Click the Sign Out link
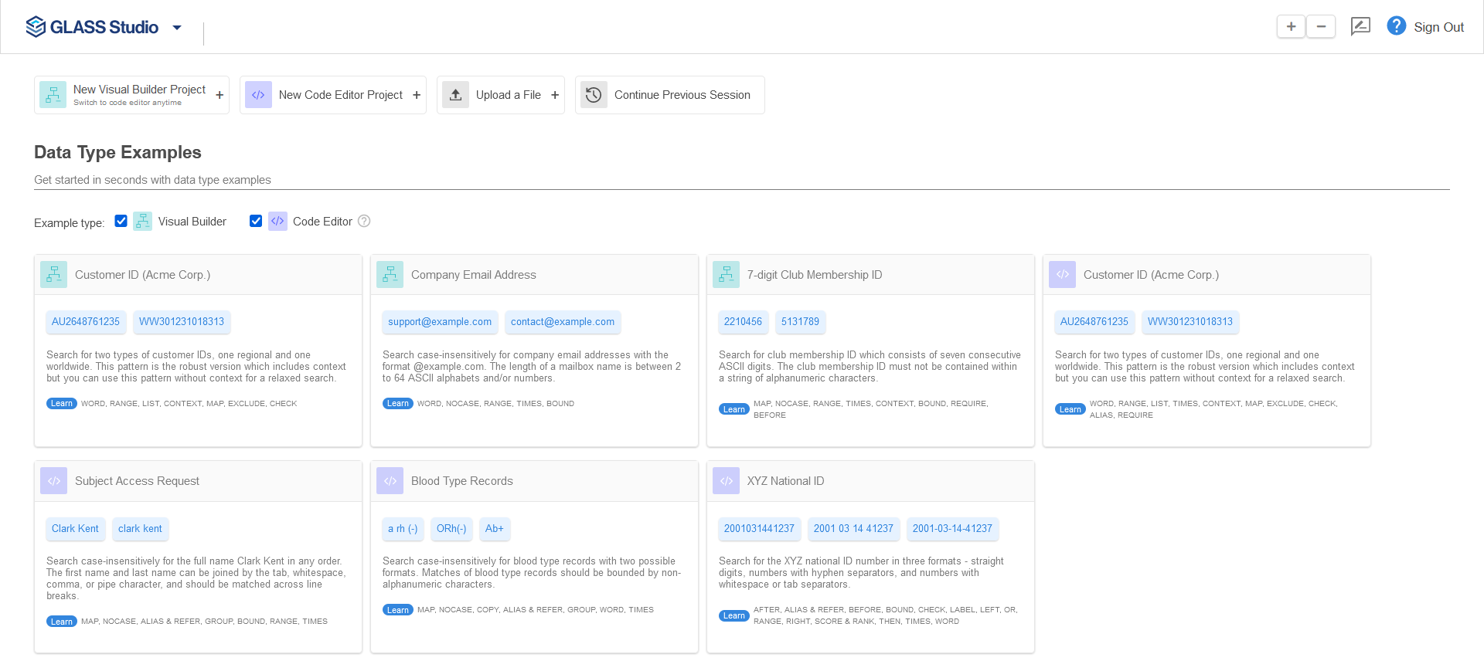The height and width of the screenshot is (671, 1484). [x=1438, y=27]
